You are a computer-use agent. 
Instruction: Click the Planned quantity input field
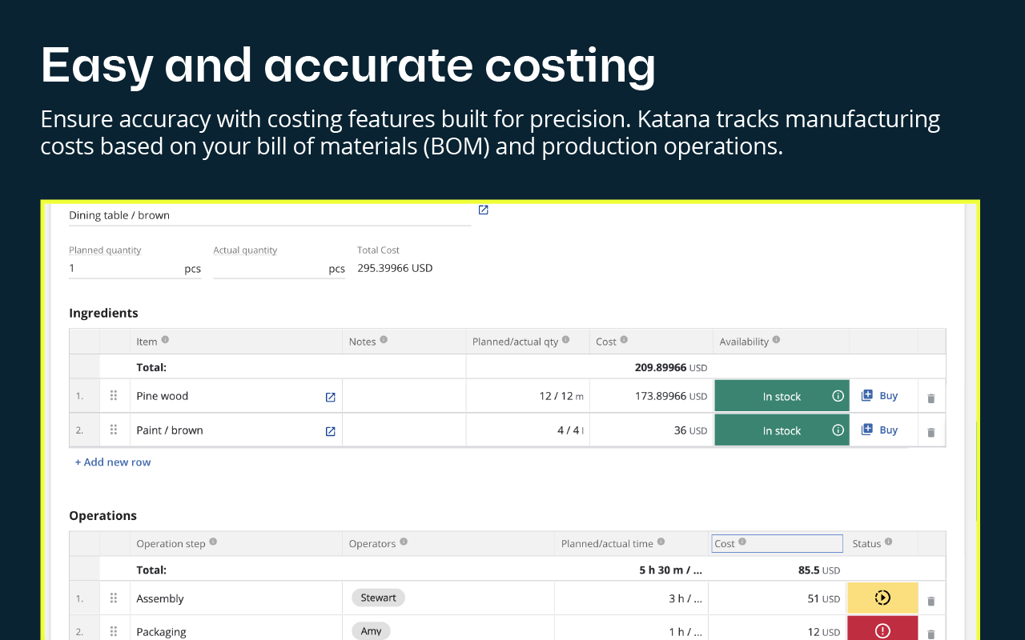(124, 269)
